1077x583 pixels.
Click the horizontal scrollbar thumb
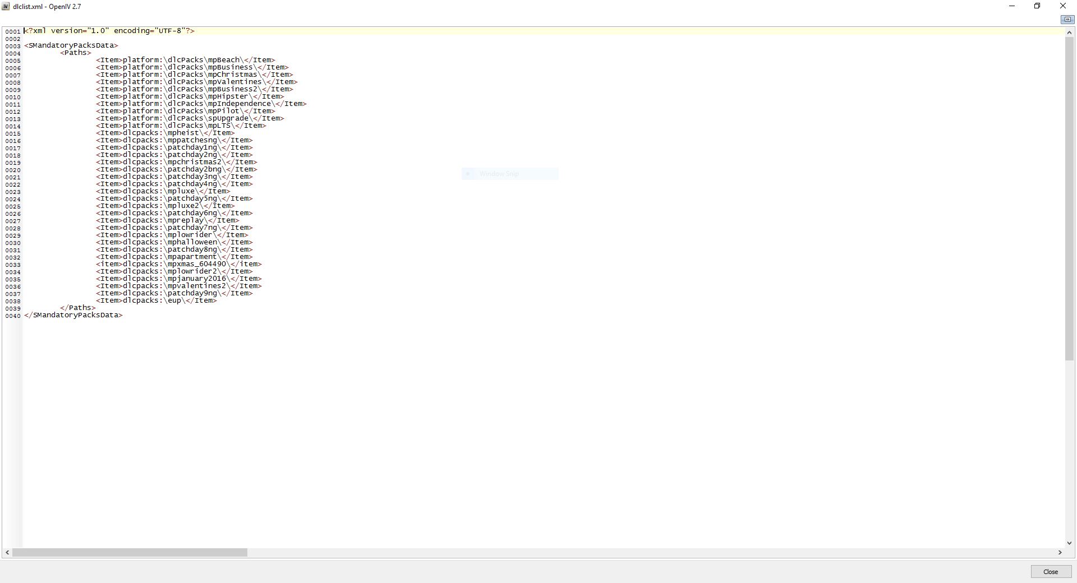click(130, 552)
